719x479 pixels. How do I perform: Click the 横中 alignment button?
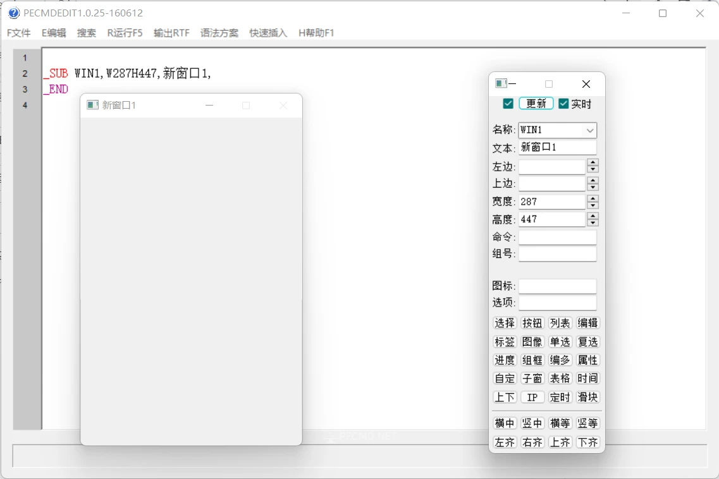[505, 423]
